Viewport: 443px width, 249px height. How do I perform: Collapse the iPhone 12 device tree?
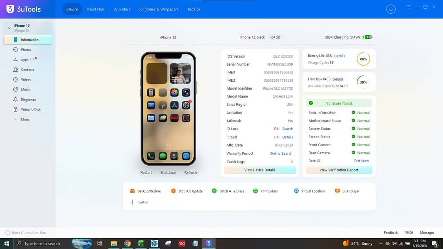[x=9, y=28]
